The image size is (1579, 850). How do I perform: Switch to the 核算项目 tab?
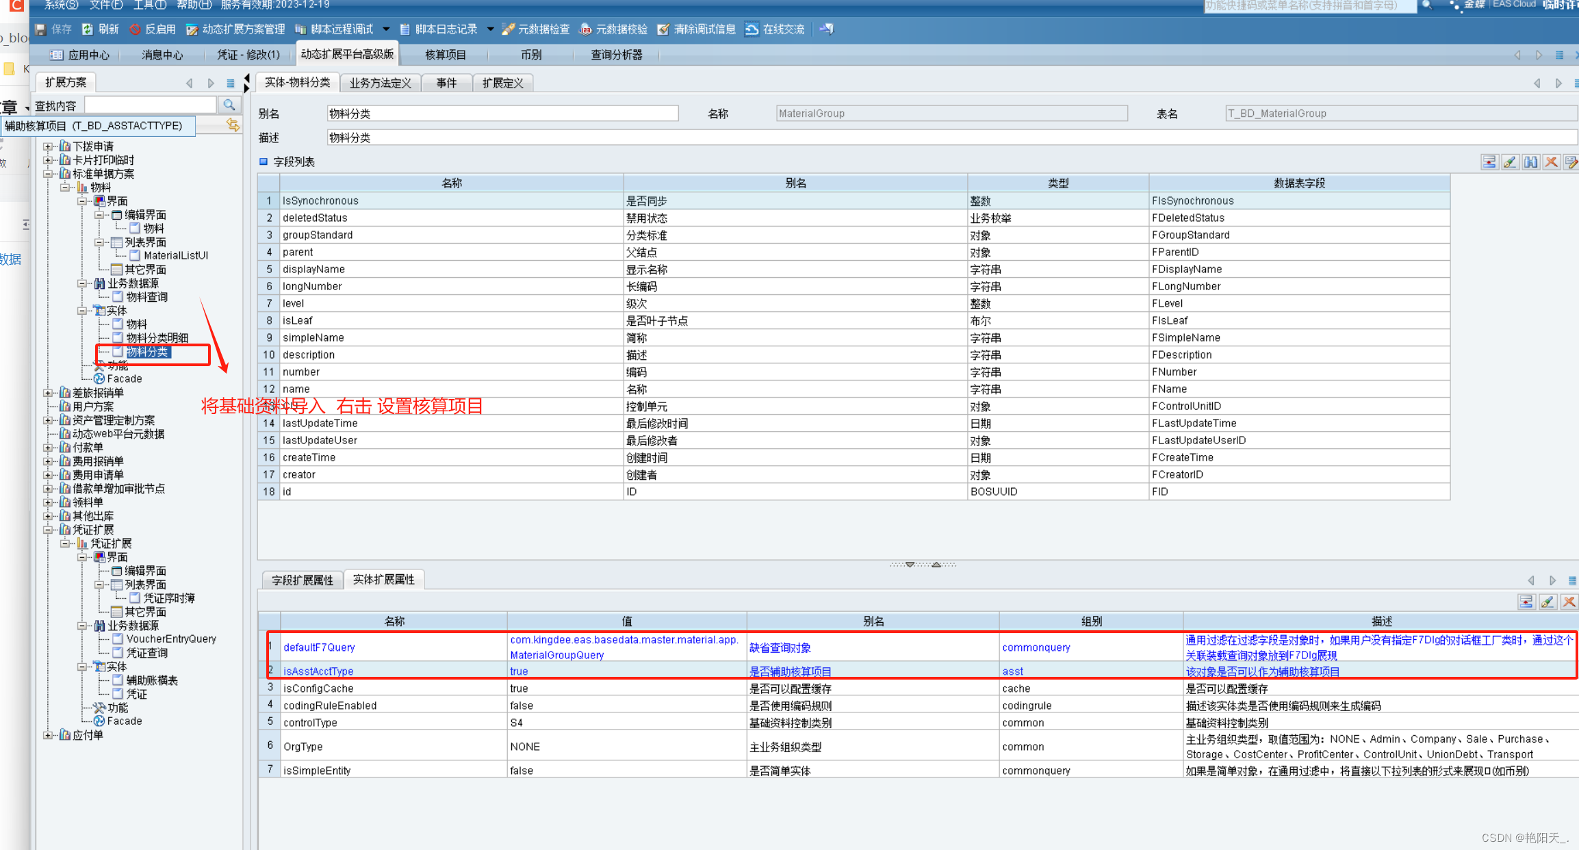(x=445, y=55)
